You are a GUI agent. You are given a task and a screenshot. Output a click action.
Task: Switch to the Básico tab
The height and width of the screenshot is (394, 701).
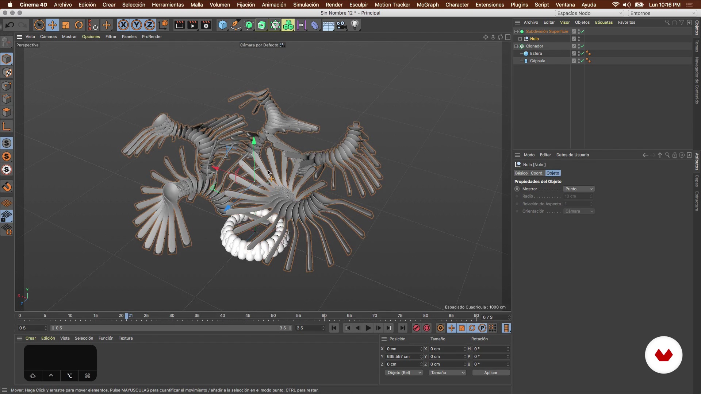521,173
